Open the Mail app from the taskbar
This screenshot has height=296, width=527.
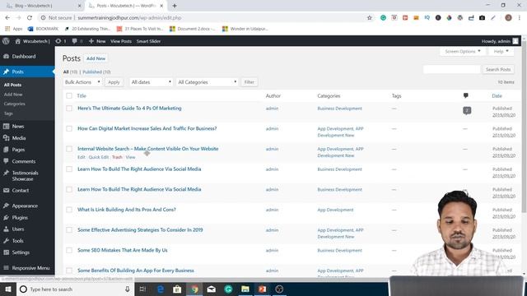point(211,289)
